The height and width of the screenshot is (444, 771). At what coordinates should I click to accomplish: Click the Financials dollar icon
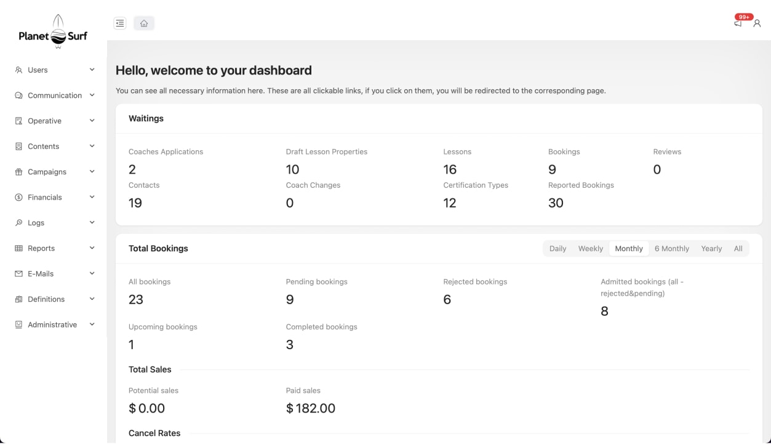[x=18, y=198]
